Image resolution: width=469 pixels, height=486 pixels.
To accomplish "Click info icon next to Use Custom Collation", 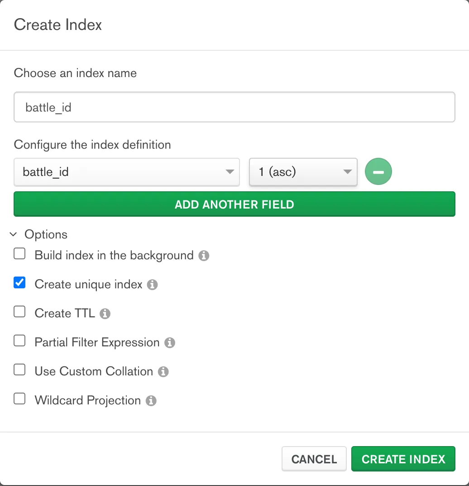I will (163, 372).
